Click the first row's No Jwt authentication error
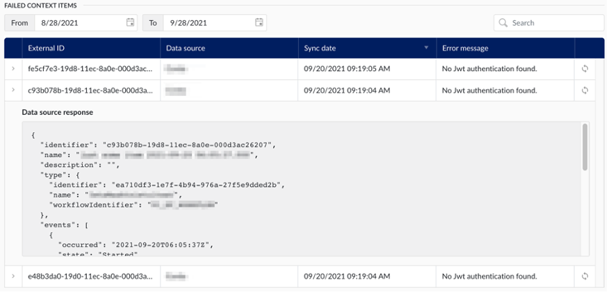The image size is (609, 292). 489,69
